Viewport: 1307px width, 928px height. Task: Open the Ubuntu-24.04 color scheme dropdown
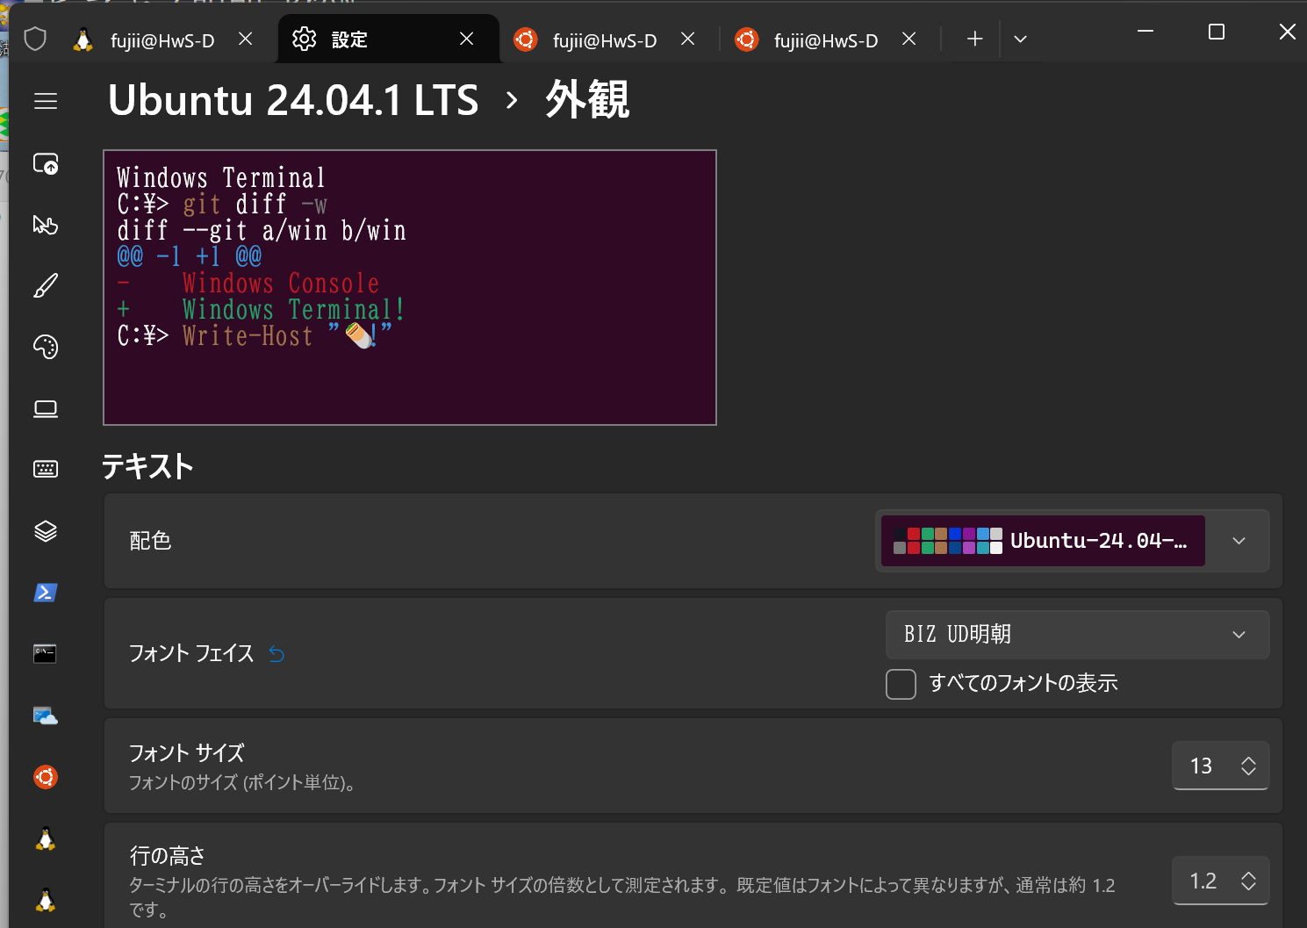(1072, 541)
